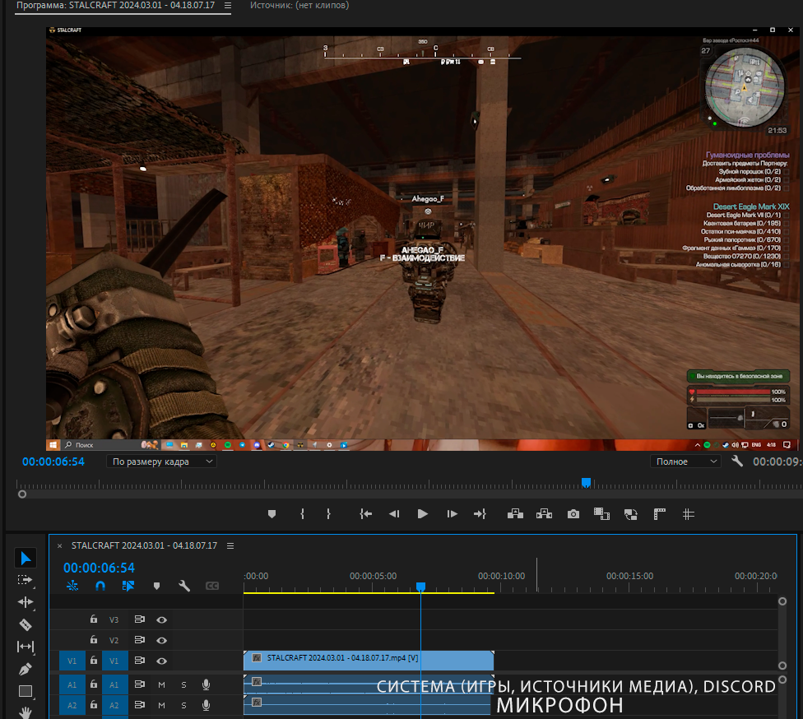The width and height of the screenshot is (803, 719).
Task: Toggle linked selection in timeline
Action: click(128, 586)
